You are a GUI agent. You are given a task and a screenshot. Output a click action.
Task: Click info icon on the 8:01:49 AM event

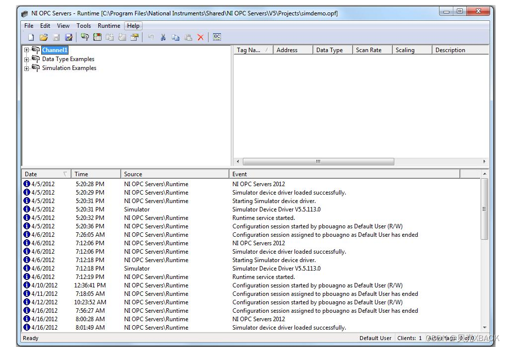click(26, 327)
